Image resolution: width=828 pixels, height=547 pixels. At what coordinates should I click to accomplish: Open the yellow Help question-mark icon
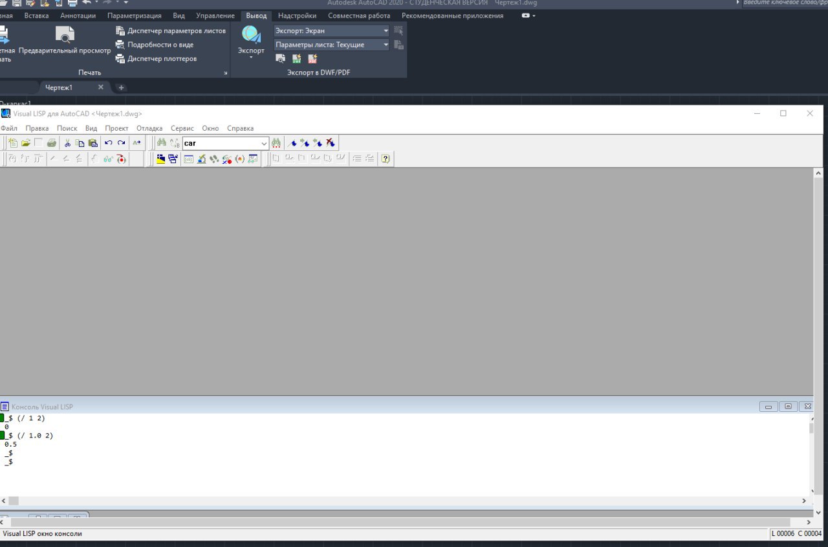tap(386, 159)
